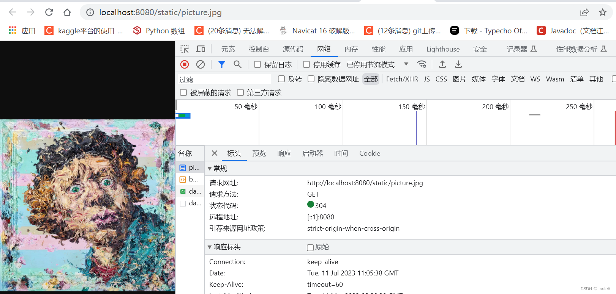The width and height of the screenshot is (616, 294).
Task: Open 性能数据分析 panel tab
Action: pyautogui.click(x=582, y=49)
